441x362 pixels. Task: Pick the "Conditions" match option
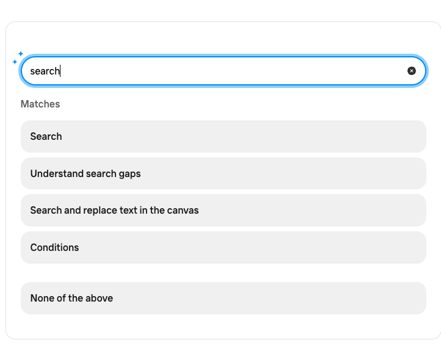pyautogui.click(x=223, y=247)
